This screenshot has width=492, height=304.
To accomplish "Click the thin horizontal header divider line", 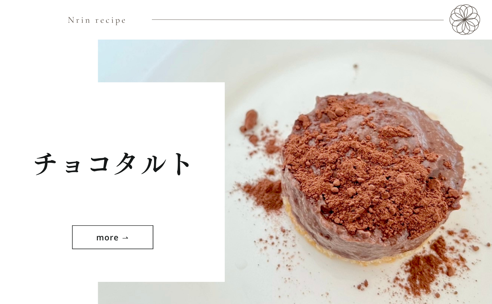I will click(x=298, y=20).
